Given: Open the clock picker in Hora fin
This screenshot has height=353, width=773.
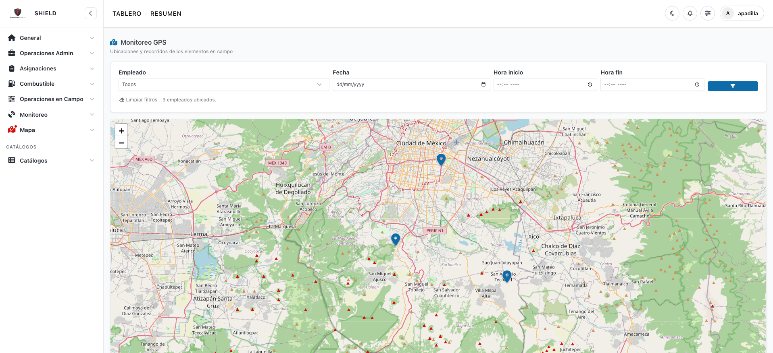Looking at the screenshot, I should pos(697,85).
